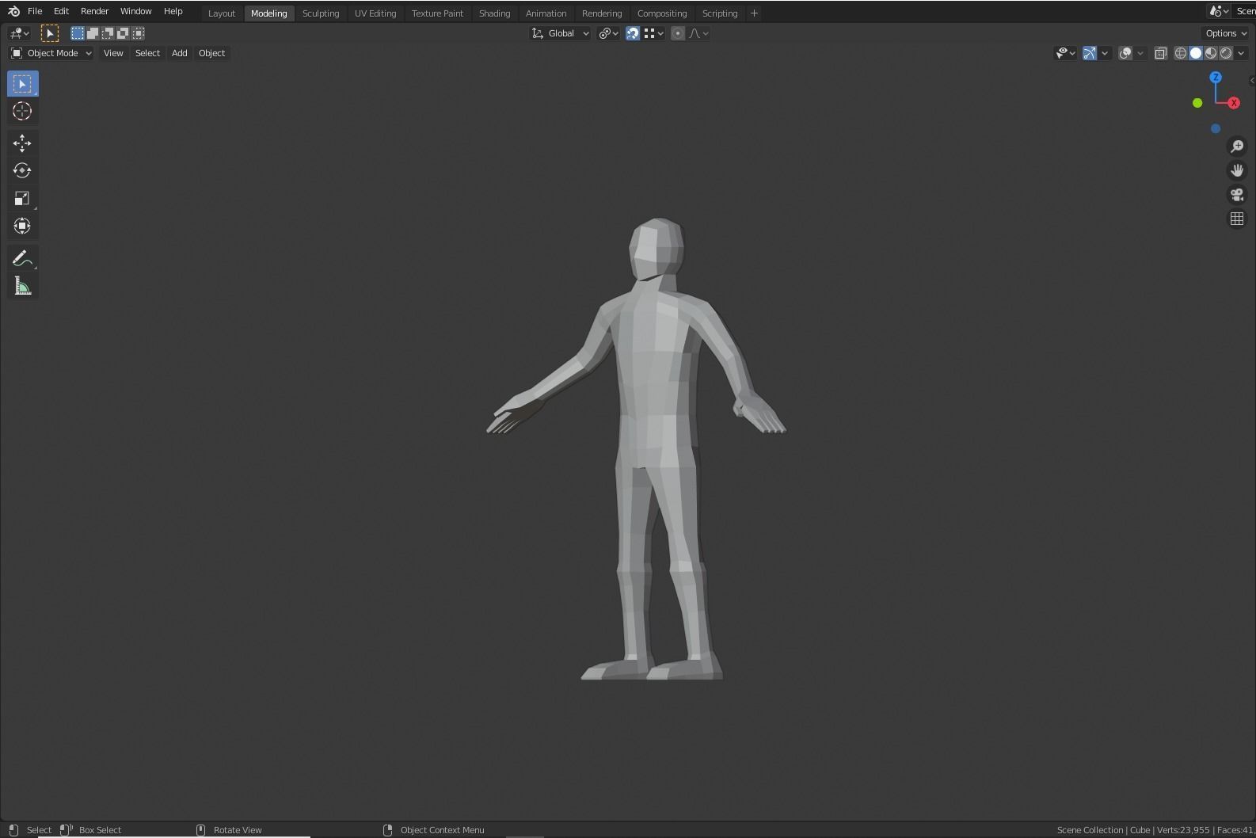Click the Blender logo menu
The height and width of the screenshot is (838, 1256).
(x=13, y=11)
